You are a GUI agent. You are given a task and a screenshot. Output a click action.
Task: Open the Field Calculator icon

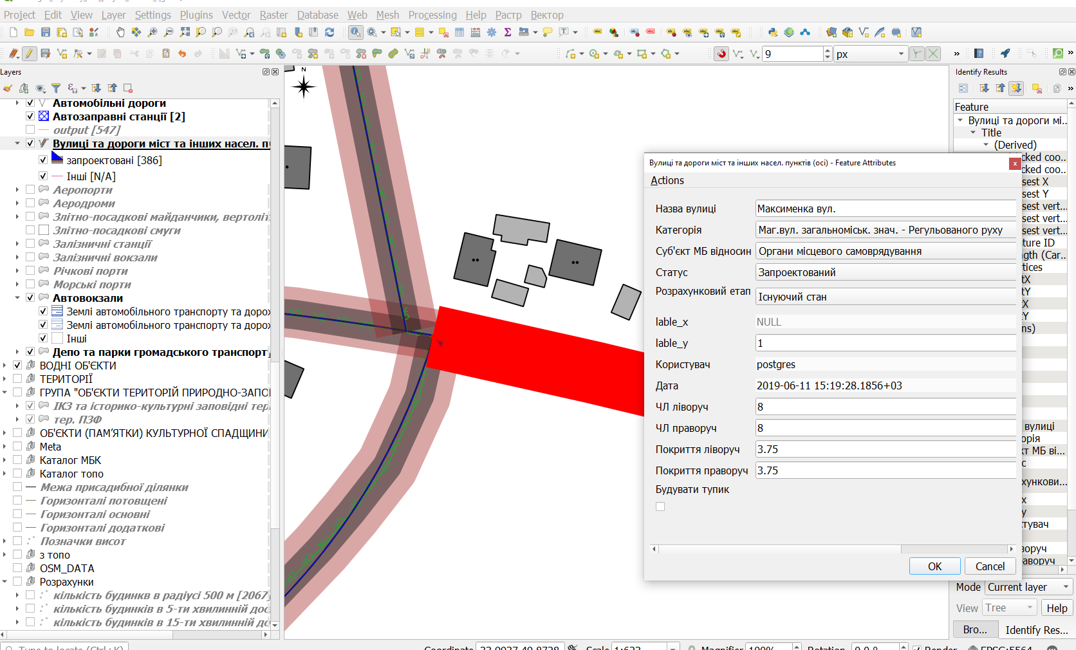click(x=476, y=32)
